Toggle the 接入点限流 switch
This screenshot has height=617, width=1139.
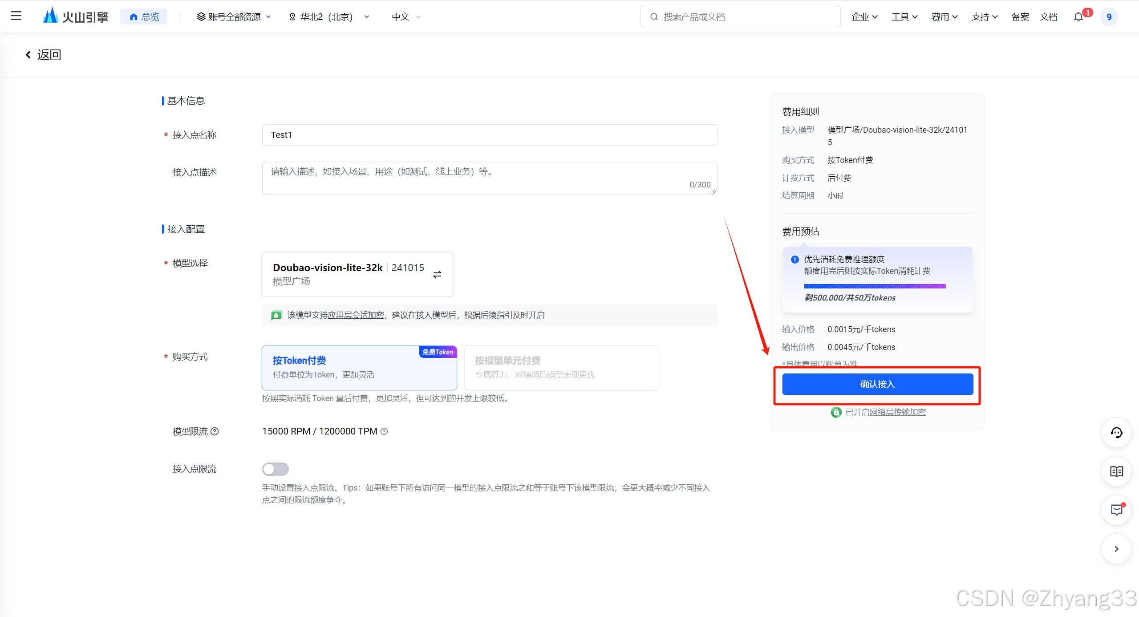275,469
